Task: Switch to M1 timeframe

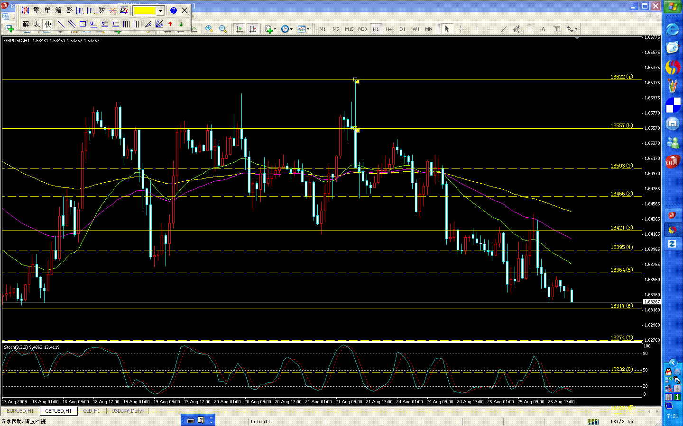Action: point(323,29)
